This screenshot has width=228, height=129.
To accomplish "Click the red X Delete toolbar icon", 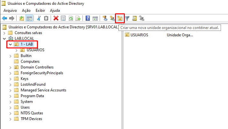I will [56, 18].
